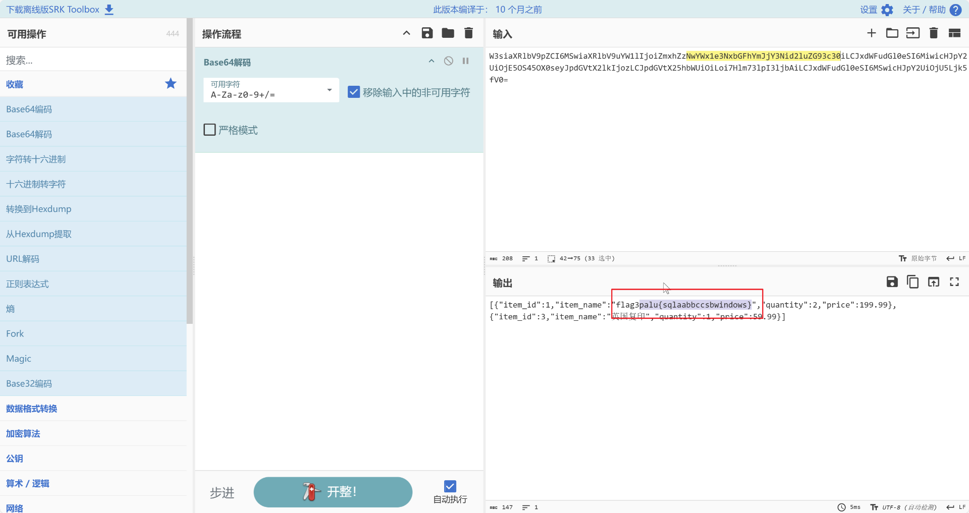Image resolution: width=969 pixels, height=513 pixels.
Task: Click the operations list scrollbar
Action: [190, 172]
